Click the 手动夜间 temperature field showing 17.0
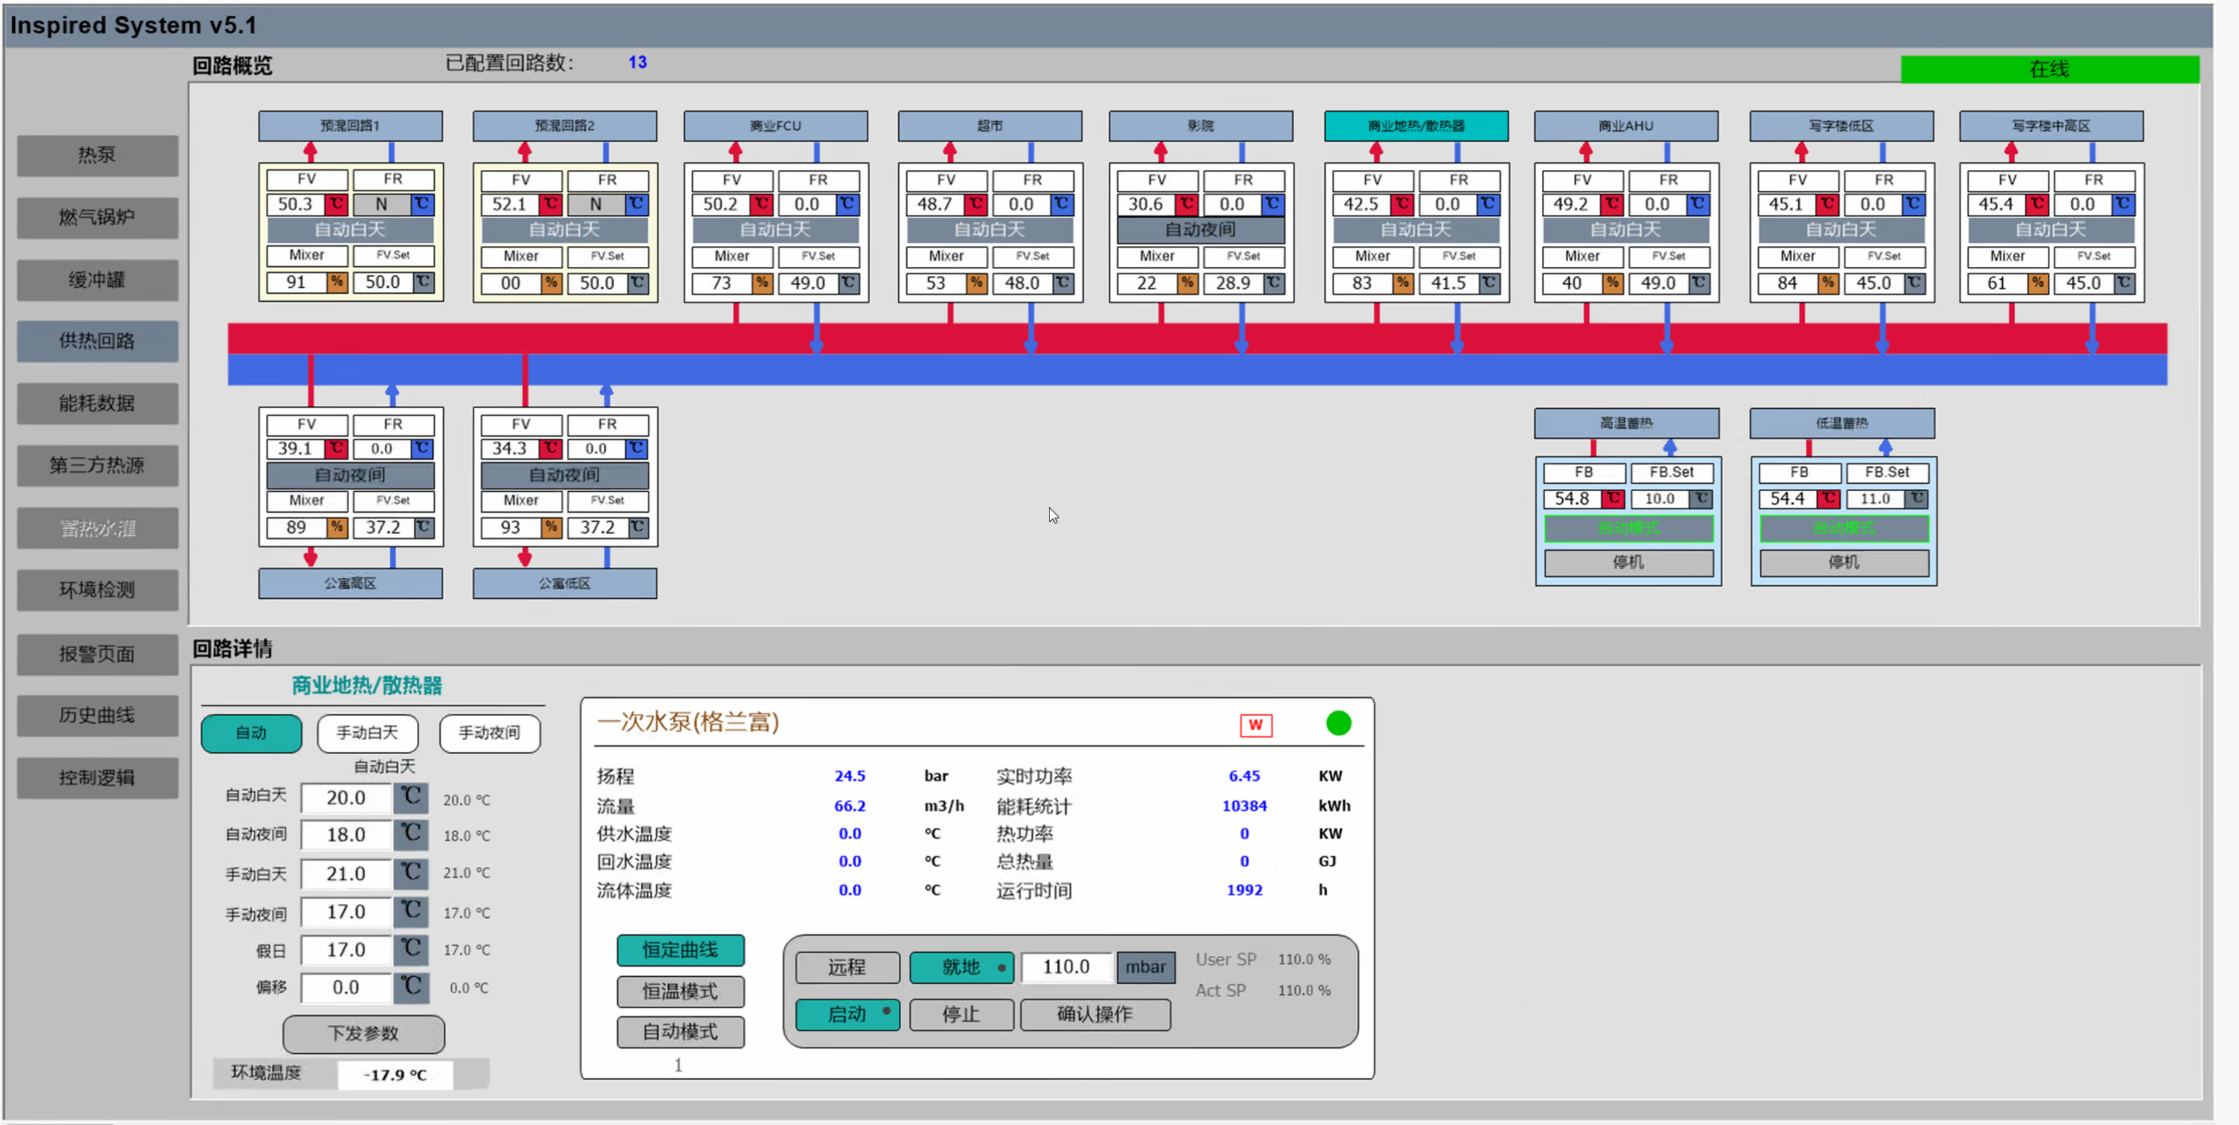 point(345,911)
